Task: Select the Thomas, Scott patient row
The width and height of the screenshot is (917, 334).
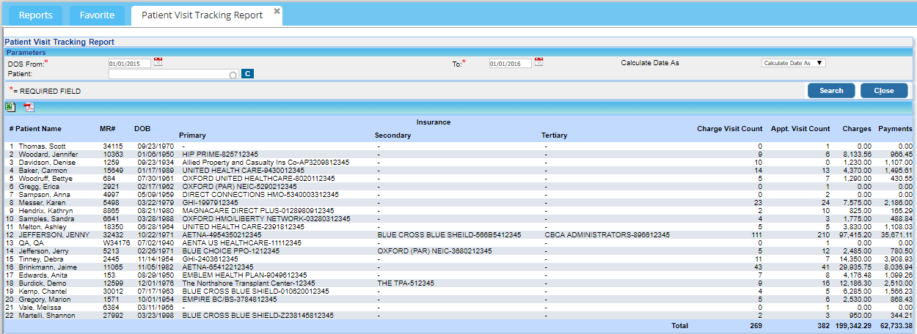Action: click(42, 146)
